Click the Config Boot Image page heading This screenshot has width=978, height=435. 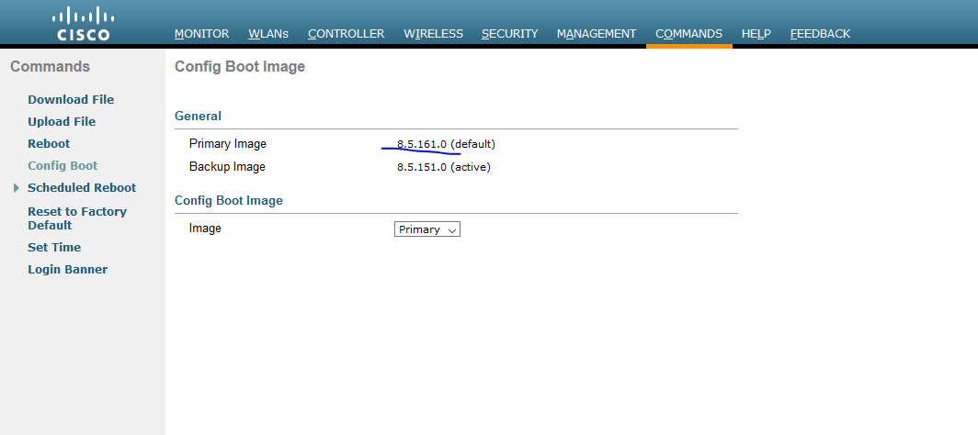240,67
